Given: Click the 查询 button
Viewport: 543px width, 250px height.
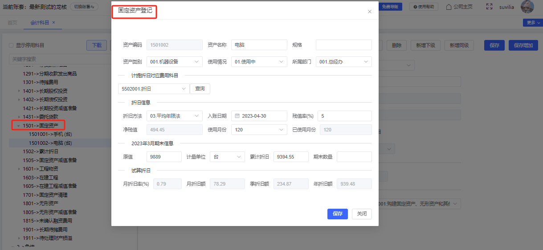Looking at the screenshot, I should coord(200,89).
